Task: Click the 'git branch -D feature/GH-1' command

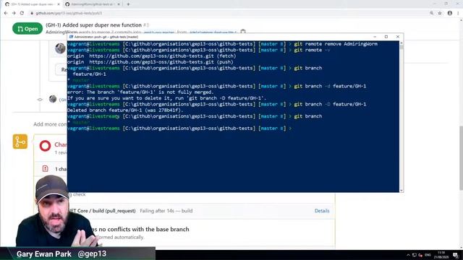Action: (x=330, y=104)
